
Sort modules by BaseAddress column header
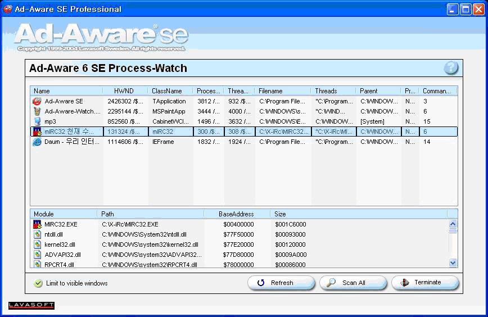(236, 214)
